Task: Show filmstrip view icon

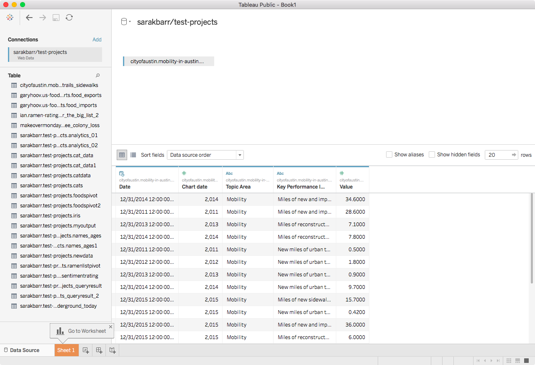Action: (x=517, y=360)
